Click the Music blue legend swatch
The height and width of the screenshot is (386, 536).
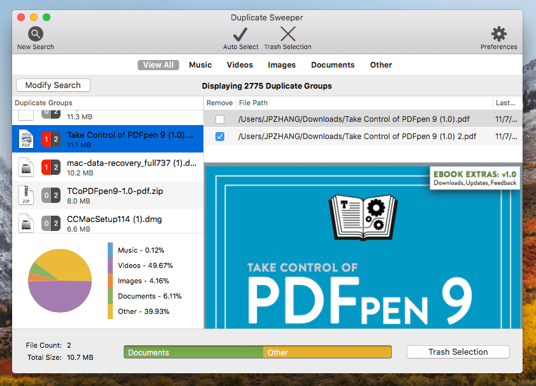[x=110, y=250]
